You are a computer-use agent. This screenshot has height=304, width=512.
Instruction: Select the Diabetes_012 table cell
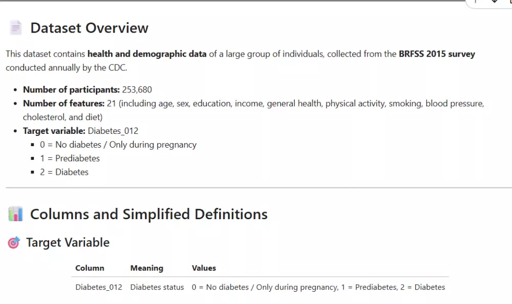point(99,287)
